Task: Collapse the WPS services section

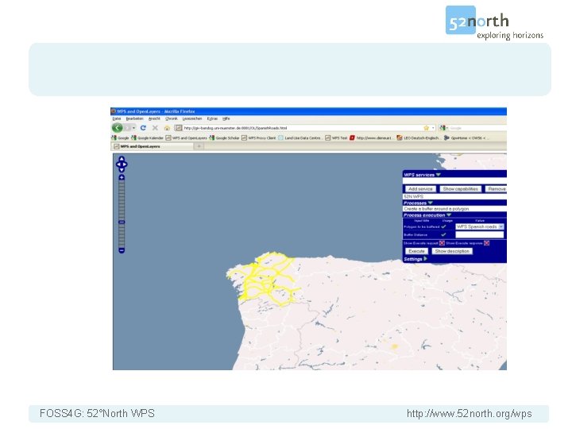Action: pyautogui.click(x=439, y=174)
